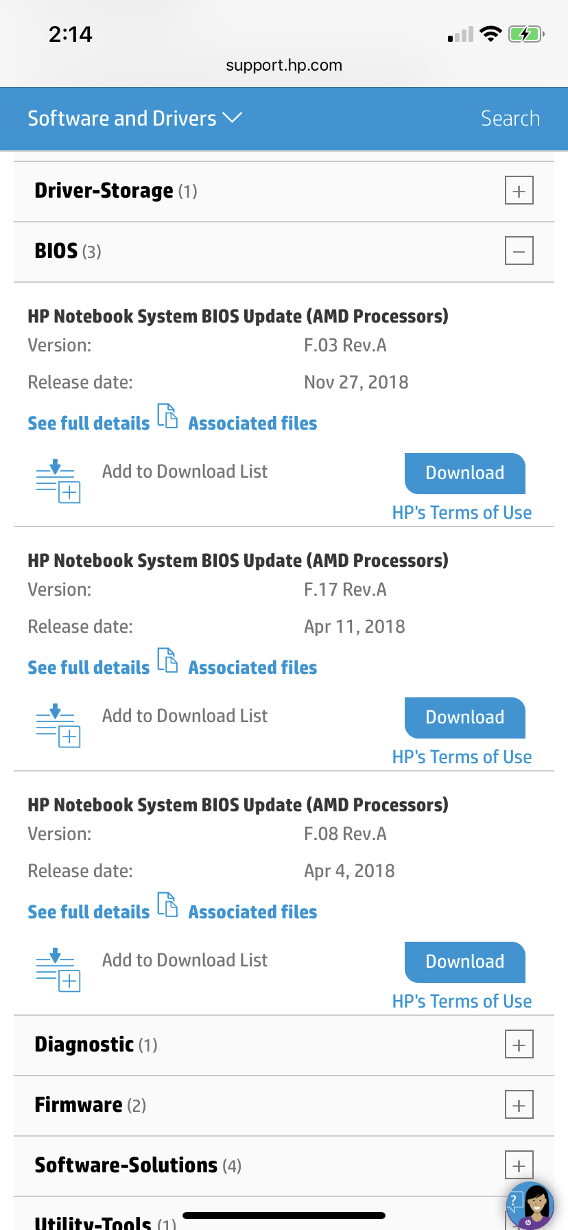The image size is (568, 1230).
Task: Expand the Firmware category
Action: pyautogui.click(x=519, y=1105)
